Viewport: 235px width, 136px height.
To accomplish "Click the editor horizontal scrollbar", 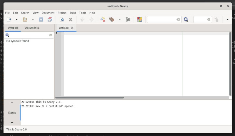I will 90,98.
